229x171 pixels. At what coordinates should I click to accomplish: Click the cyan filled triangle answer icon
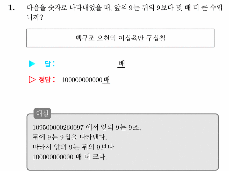(32, 64)
